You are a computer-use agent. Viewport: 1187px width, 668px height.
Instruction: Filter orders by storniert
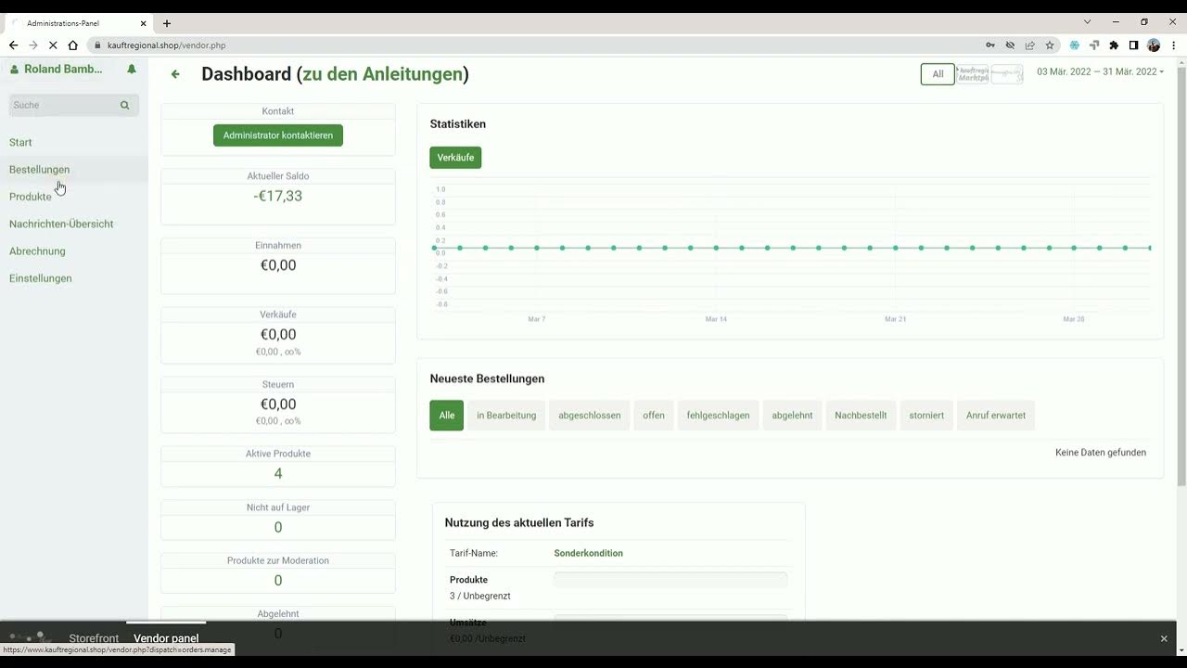click(x=926, y=415)
